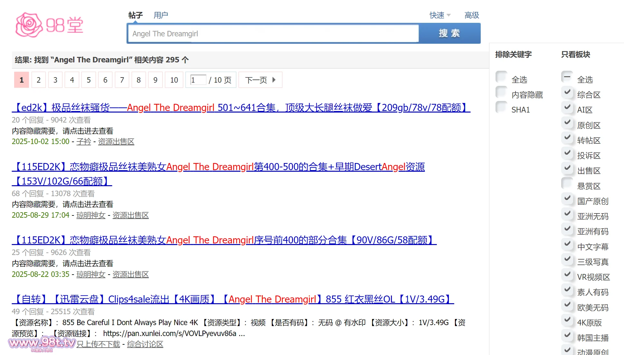
Task: Select the 帖子 search tab
Action: click(135, 15)
